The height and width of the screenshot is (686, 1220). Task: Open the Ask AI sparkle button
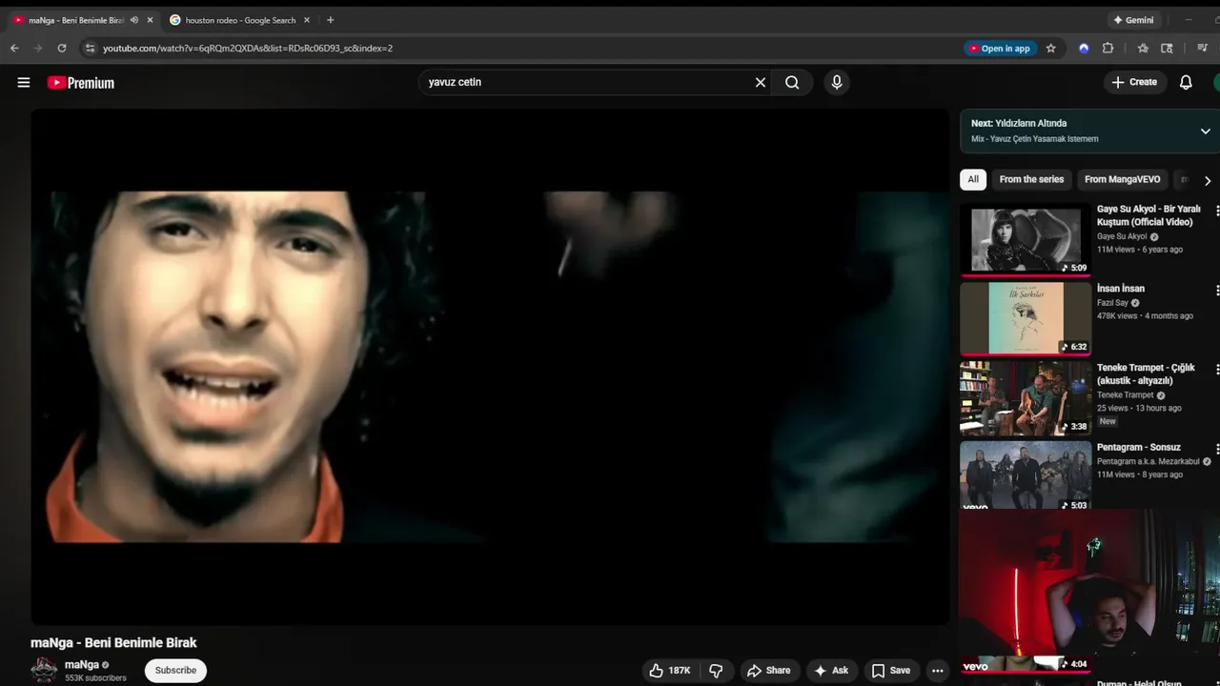click(x=830, y=671)
